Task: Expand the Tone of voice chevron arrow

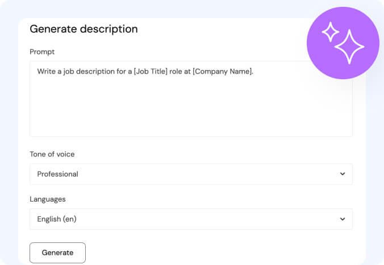Action: click(343, 174)
